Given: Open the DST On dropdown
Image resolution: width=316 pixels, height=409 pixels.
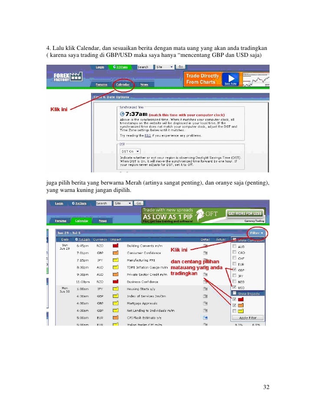Looking at the screenshot, I should point(130,151).
